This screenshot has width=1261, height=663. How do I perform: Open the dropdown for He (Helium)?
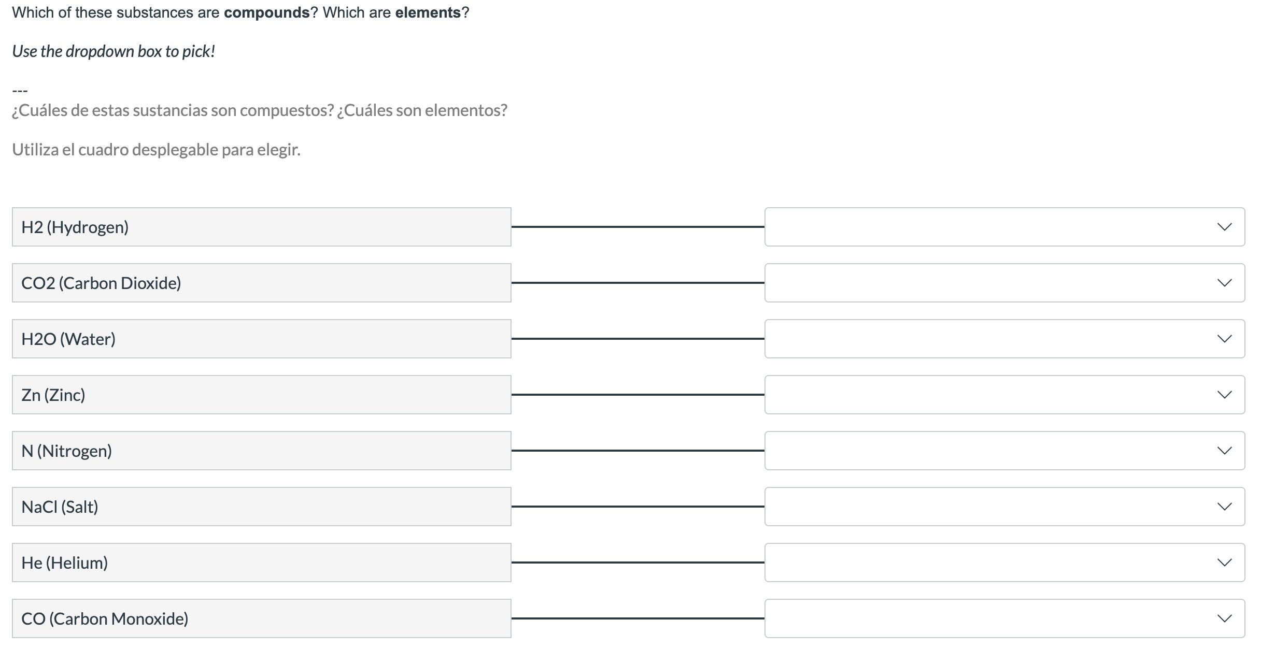coord(1004,563)
